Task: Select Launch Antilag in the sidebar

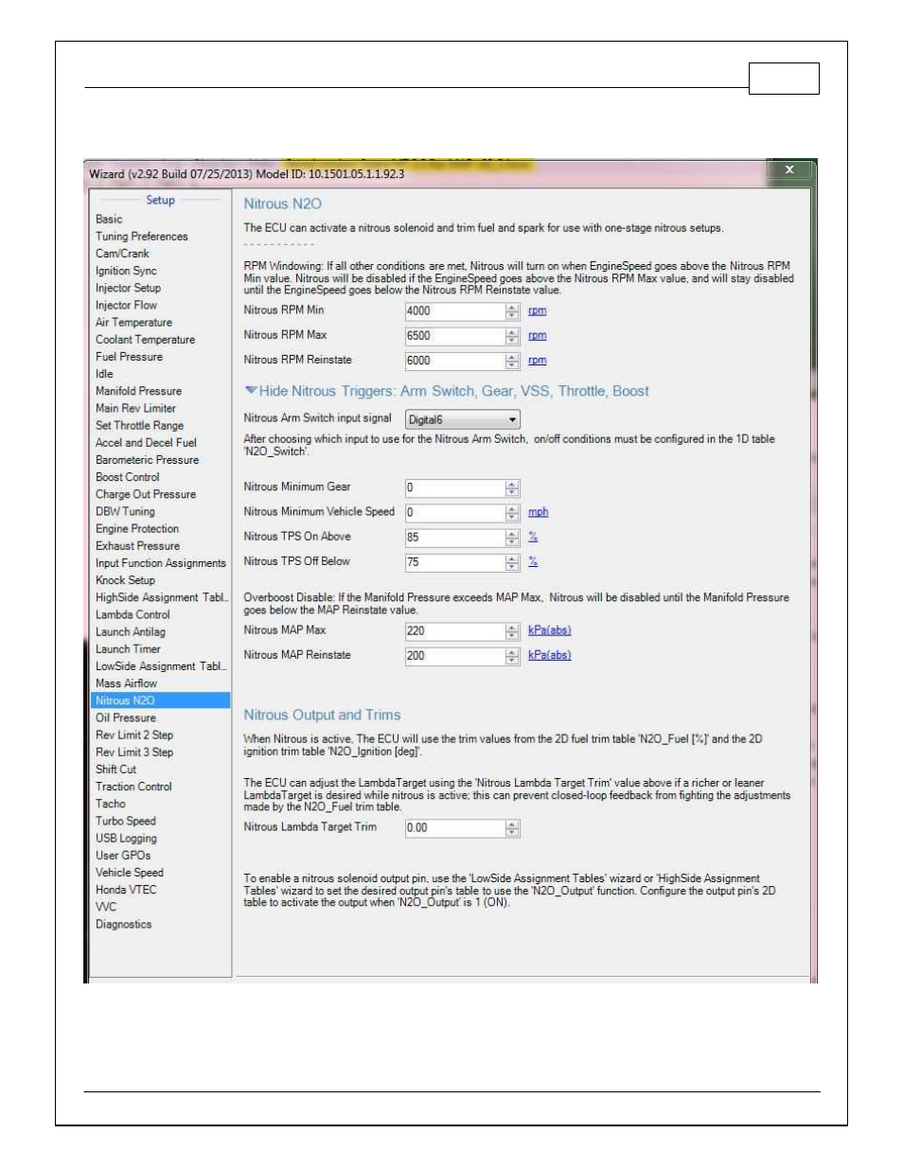Action: click(131, 632)
